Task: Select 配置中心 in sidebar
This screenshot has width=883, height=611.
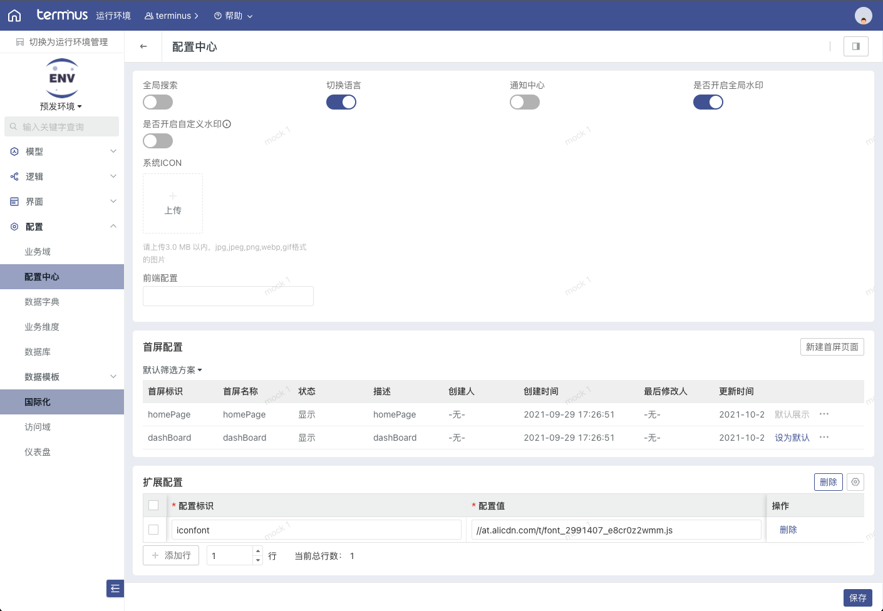Action: pos(62,277)
